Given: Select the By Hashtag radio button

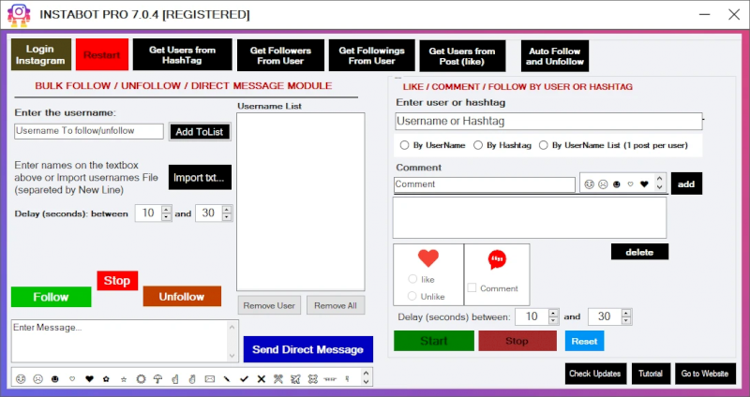Looking at the screenshot, I should (478, 145).
